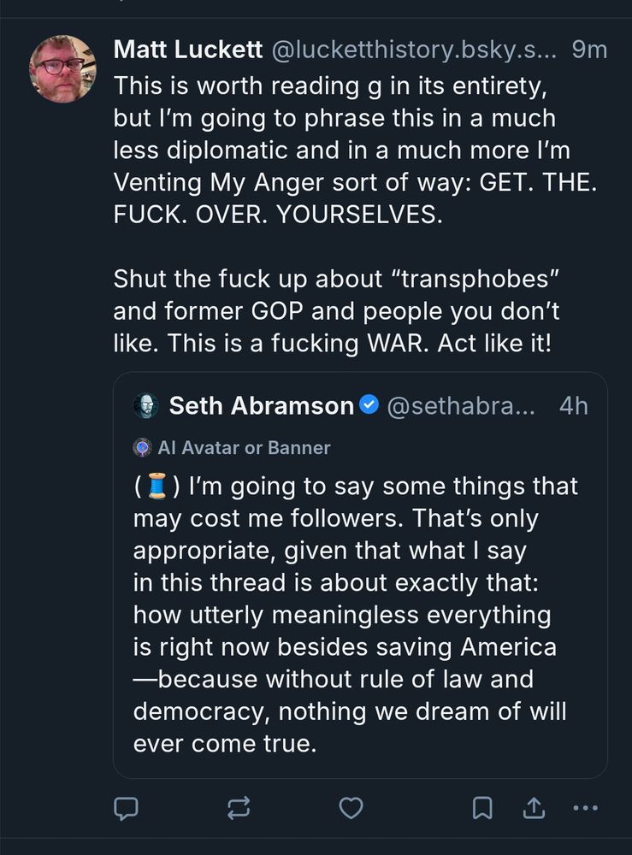Viewport: 632px width, 855px height.
Task: Share the post using the share icon
Action: (x=535, y=805)
